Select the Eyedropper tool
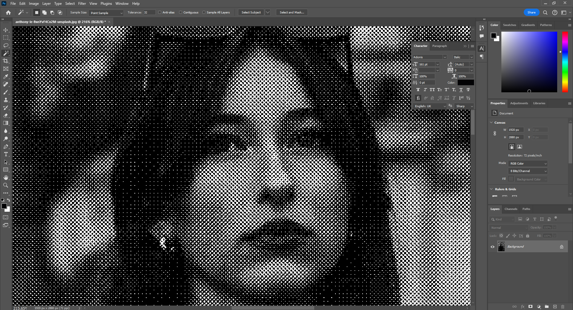 [x=6, y=76]
